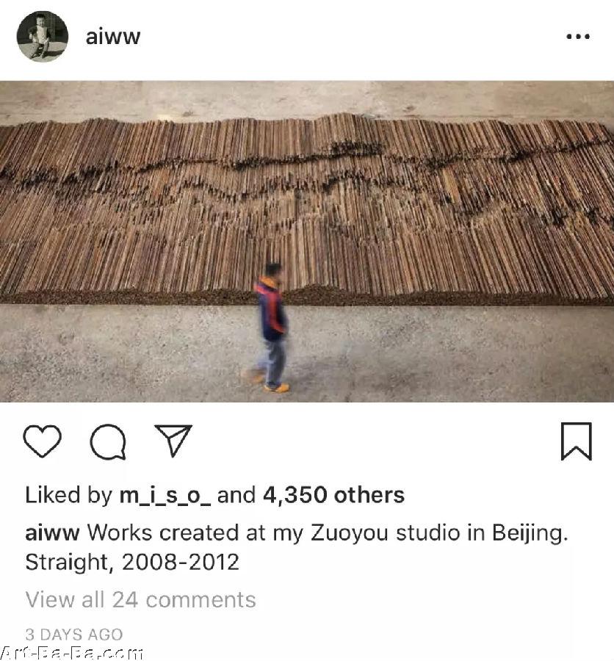Visit the aiww username in the post header
This screenshot has height=661, width=614.
(x=113, y=37)
